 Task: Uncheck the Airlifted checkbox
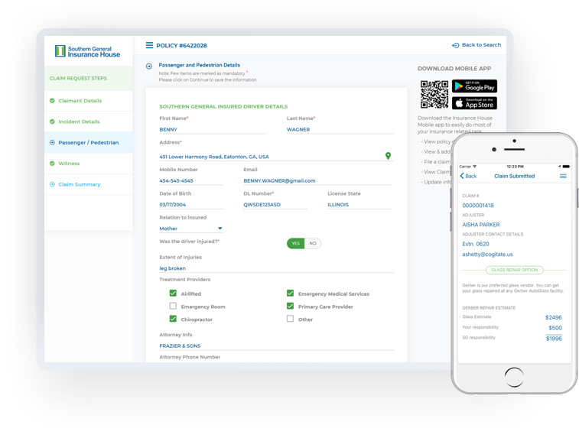coord(173,294)
